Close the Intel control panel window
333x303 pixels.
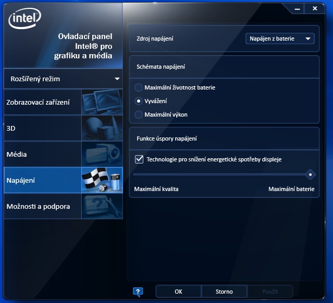[x=315, y=8]
